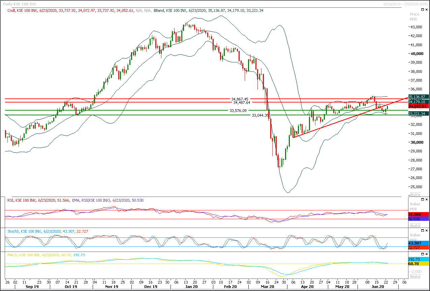Click the cyan 192.73 MACD value tag
The image size is (430, 291).
pos(418,259)
